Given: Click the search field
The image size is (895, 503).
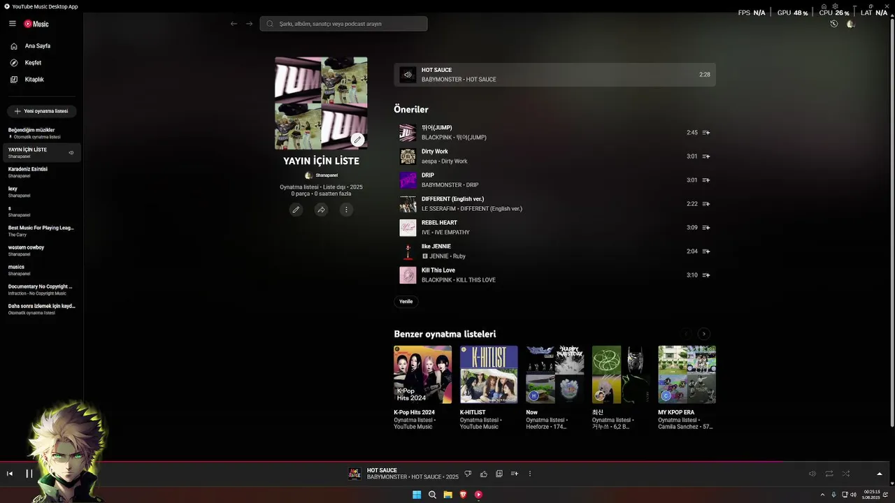Looking at the screenshot, I should [x=343, y=24].
